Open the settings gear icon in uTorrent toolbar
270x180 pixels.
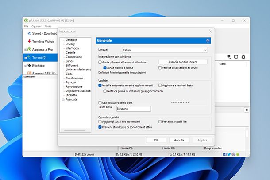click(x=243, y=57)
